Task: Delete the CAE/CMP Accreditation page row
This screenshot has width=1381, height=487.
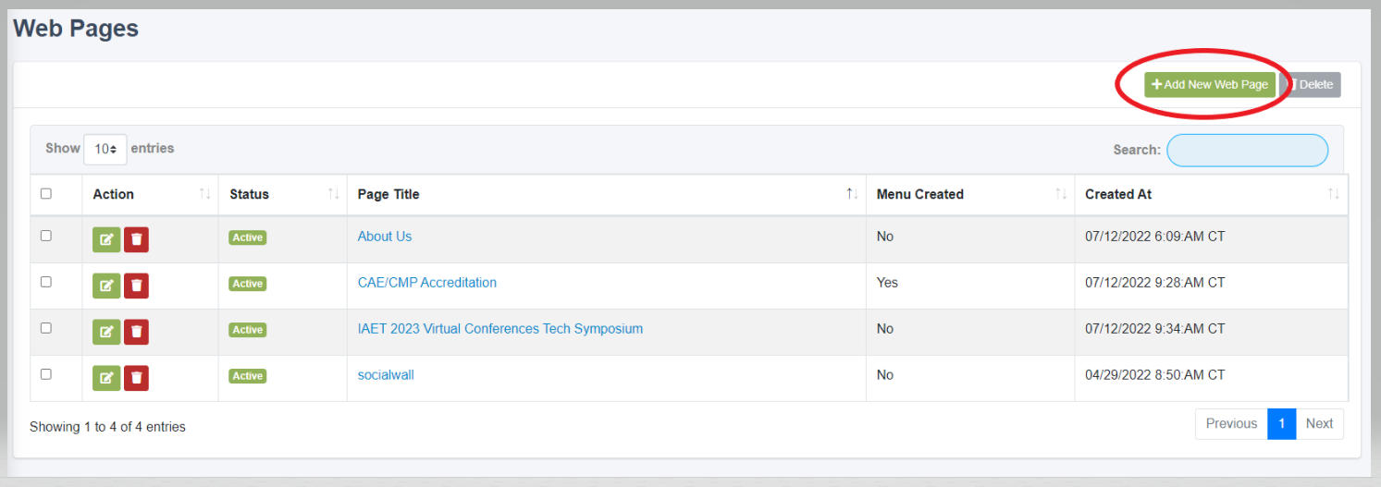Action: pyautogui.click(x=136, y=286)
